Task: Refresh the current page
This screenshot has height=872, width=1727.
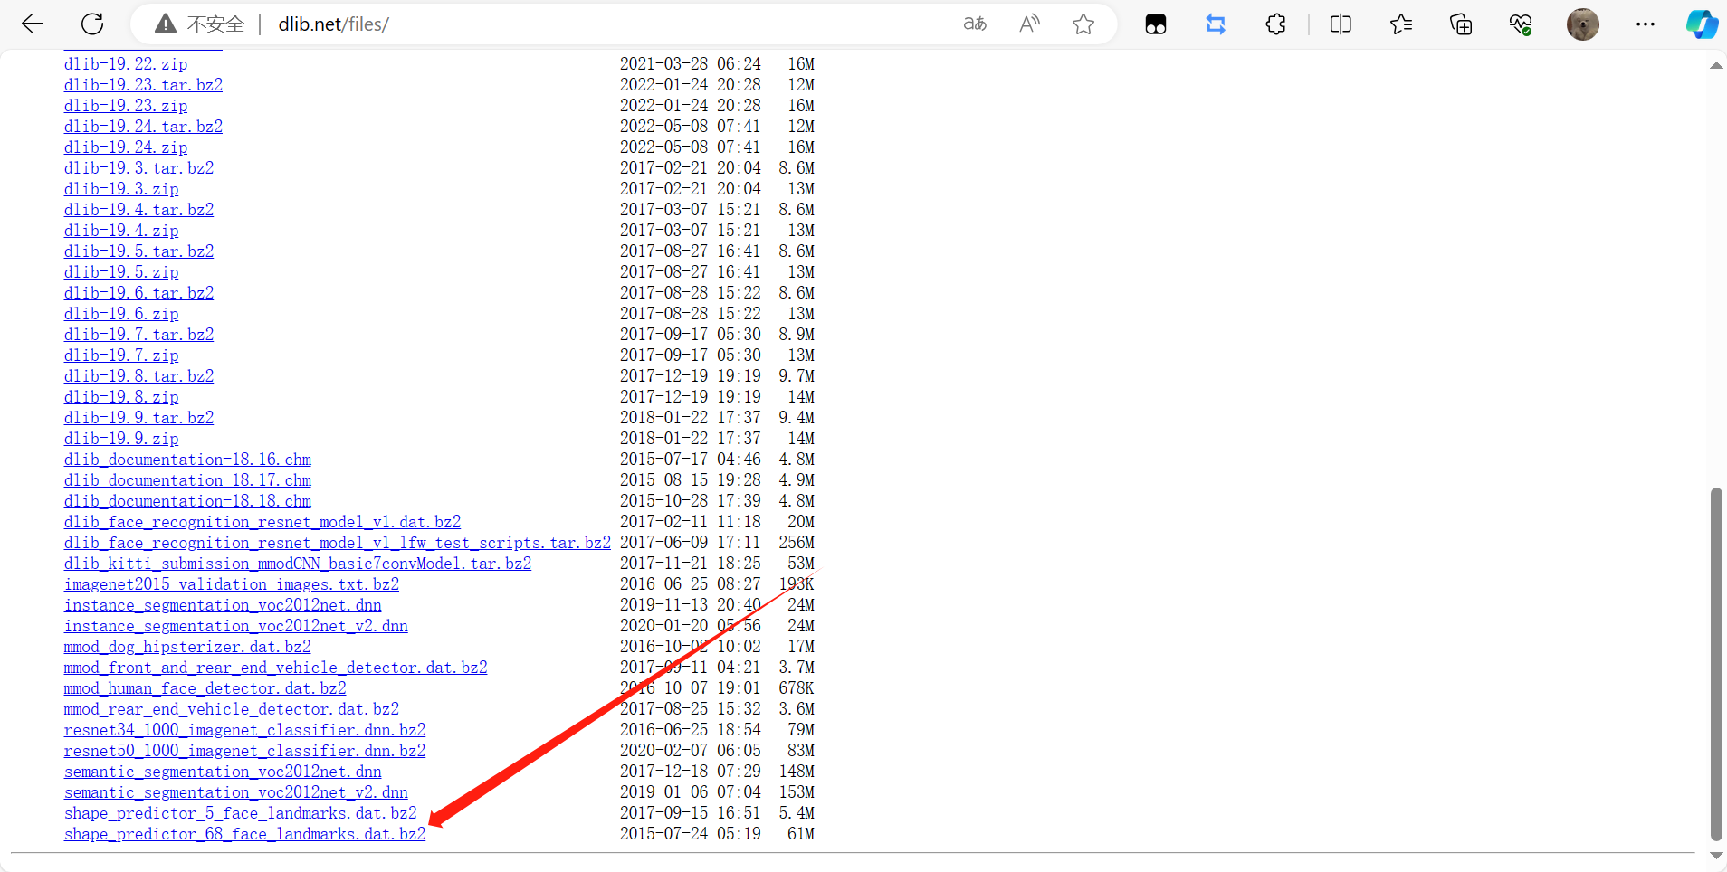Action: tap(92, 24)
